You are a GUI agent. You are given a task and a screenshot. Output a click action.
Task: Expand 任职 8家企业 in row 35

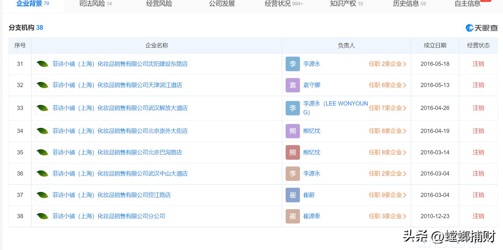[x=387, y=153]
